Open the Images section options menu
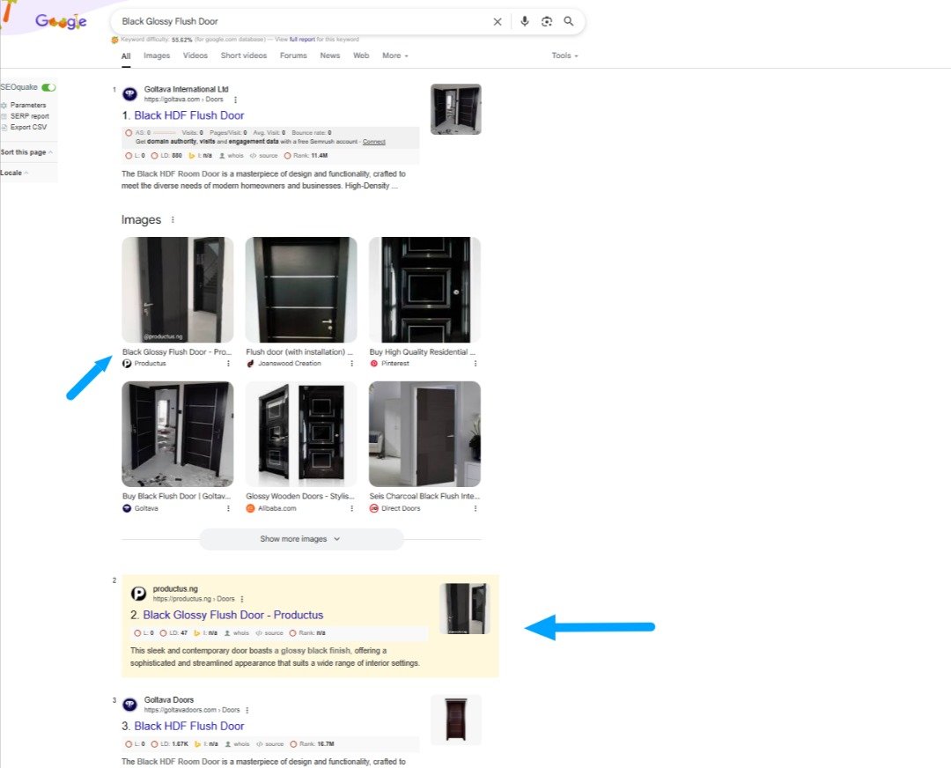The width and height of the screenshot is (951, 768). click(x=173, y=219)
